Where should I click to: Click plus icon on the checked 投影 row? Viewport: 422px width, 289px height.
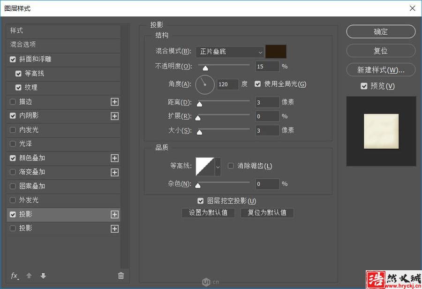115,214
